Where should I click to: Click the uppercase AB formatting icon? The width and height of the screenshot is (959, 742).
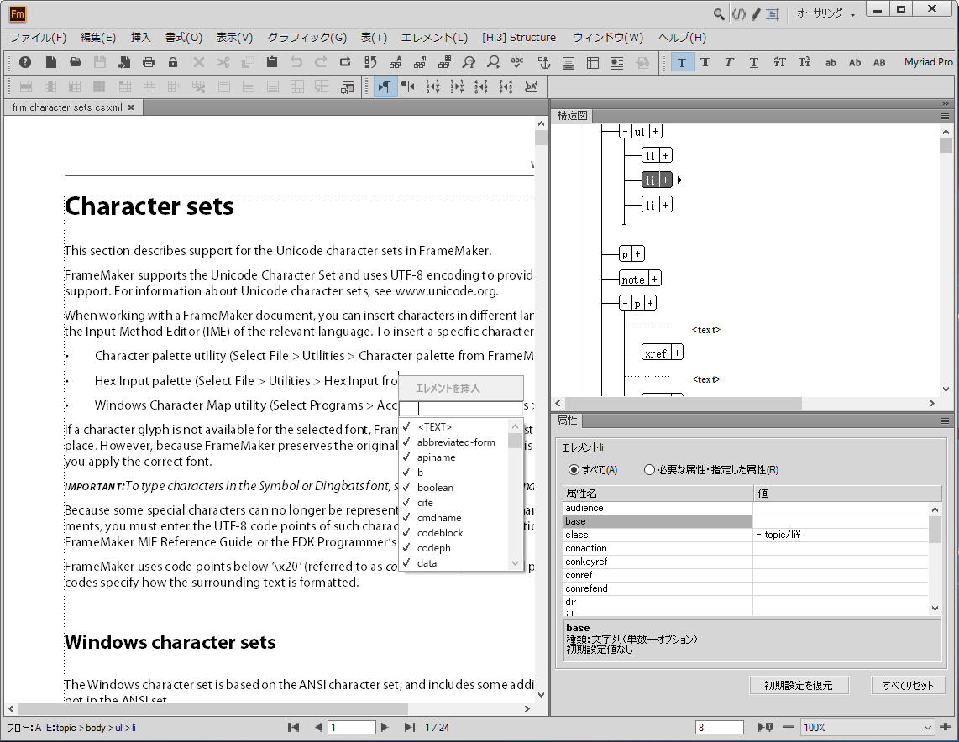(879, 62)
